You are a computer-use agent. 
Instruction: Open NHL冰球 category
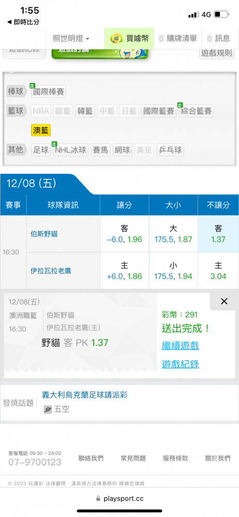click(x=71, y=150)
